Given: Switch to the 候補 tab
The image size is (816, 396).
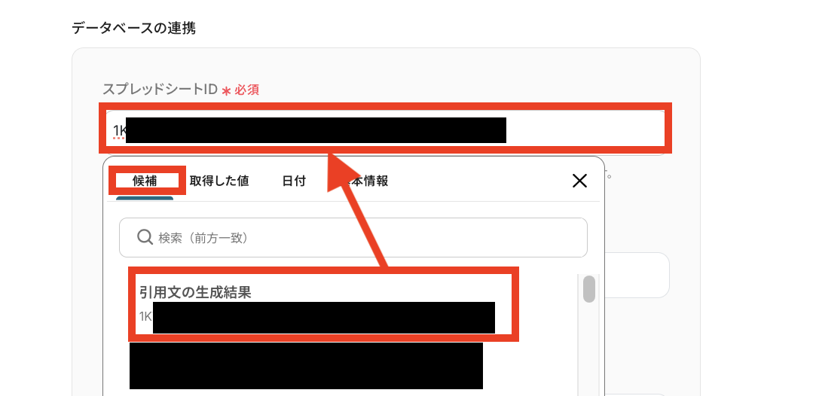Looking at the screenshot, I should pos(145,181).
